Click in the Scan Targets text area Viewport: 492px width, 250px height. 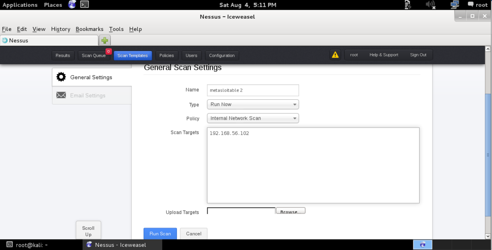tap(313, 165)
